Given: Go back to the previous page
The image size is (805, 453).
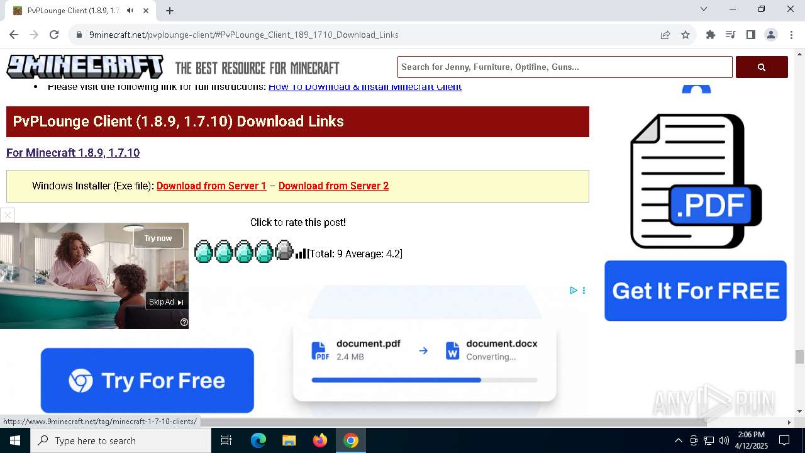Looking at the screenshot, I should point(14,35).
